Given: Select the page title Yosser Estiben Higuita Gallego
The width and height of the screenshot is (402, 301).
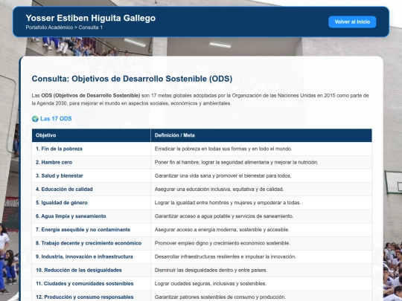Looking at the screenshot, I should [91, 18].
